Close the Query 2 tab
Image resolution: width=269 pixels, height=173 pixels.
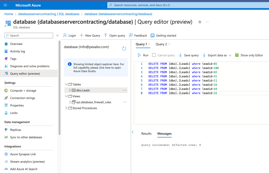point(169,44)
